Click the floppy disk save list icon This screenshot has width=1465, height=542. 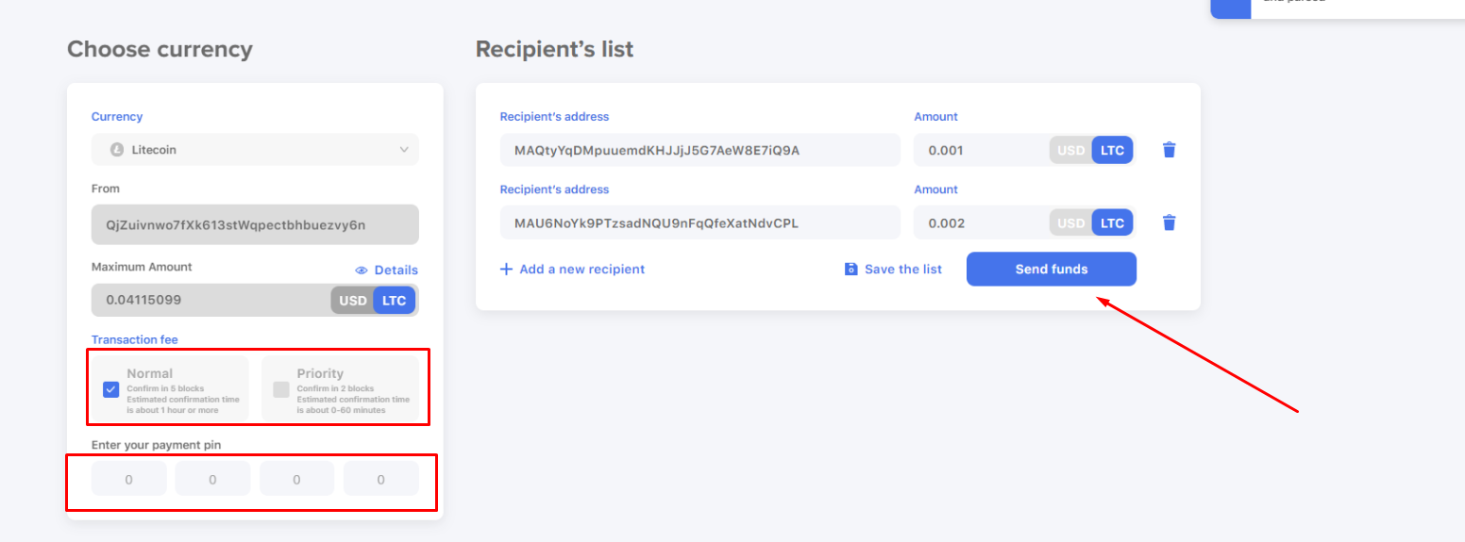(850, 270)
